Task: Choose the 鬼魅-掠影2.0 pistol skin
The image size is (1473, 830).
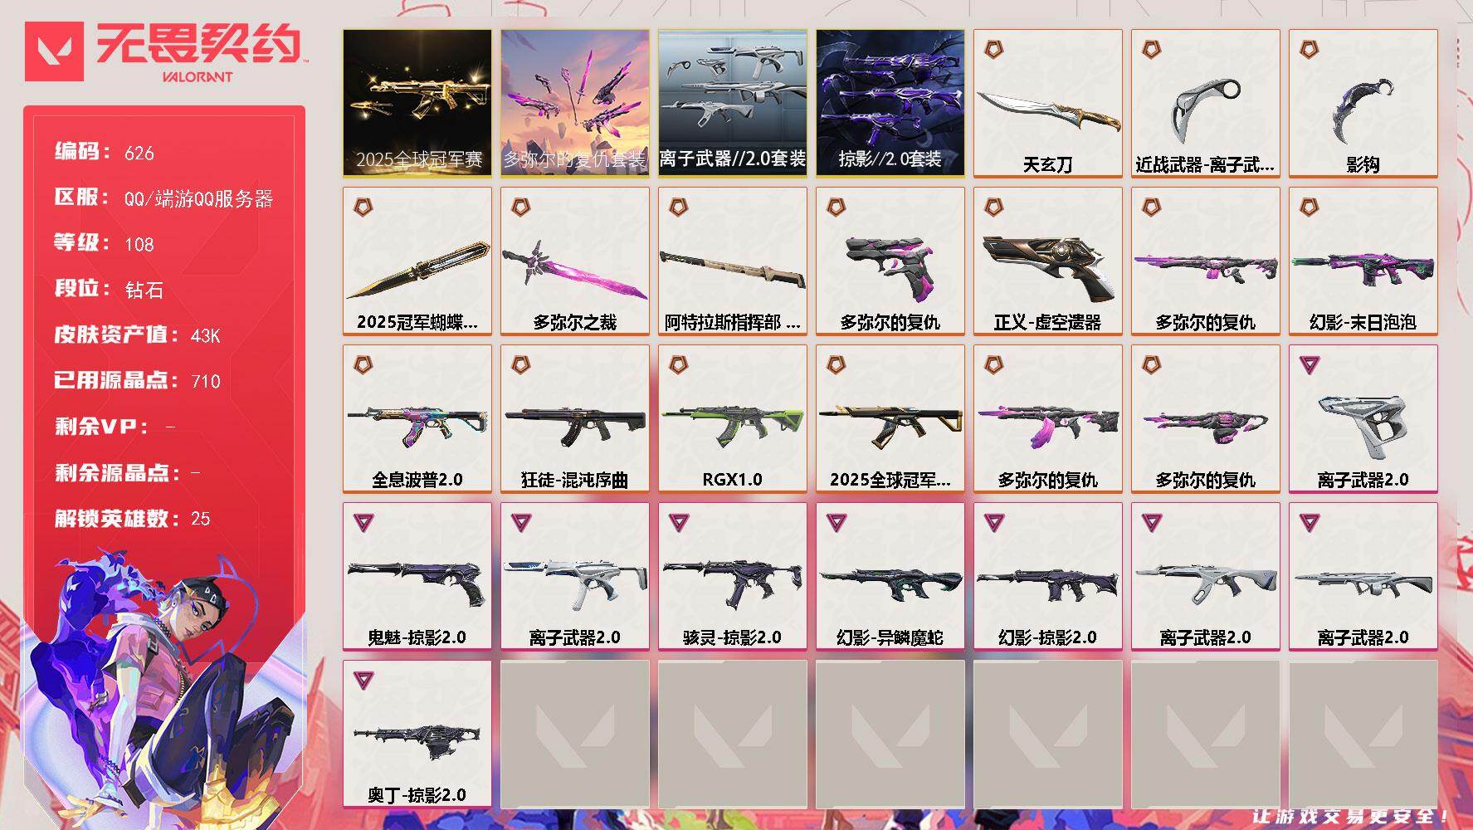Action: click(x=417, y=576)
